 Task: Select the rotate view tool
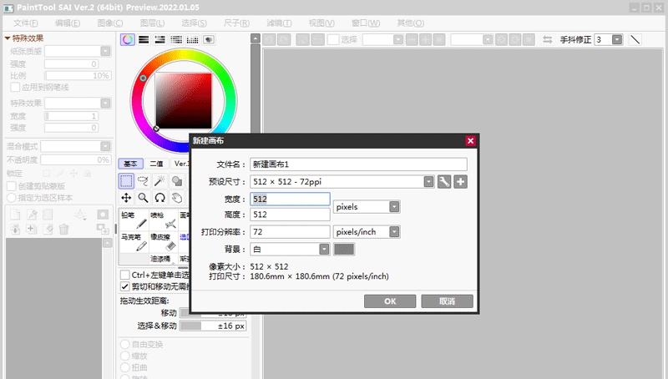(x=159, y=198)
